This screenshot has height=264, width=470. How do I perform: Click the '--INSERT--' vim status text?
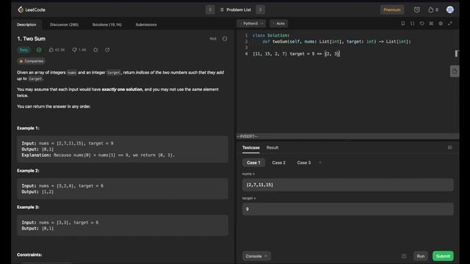click(247, 136)
